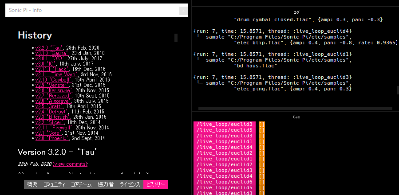Viewport: 399px width, 195px height.
Task: Select the コアチーム tab
Action: click(81, 184)
